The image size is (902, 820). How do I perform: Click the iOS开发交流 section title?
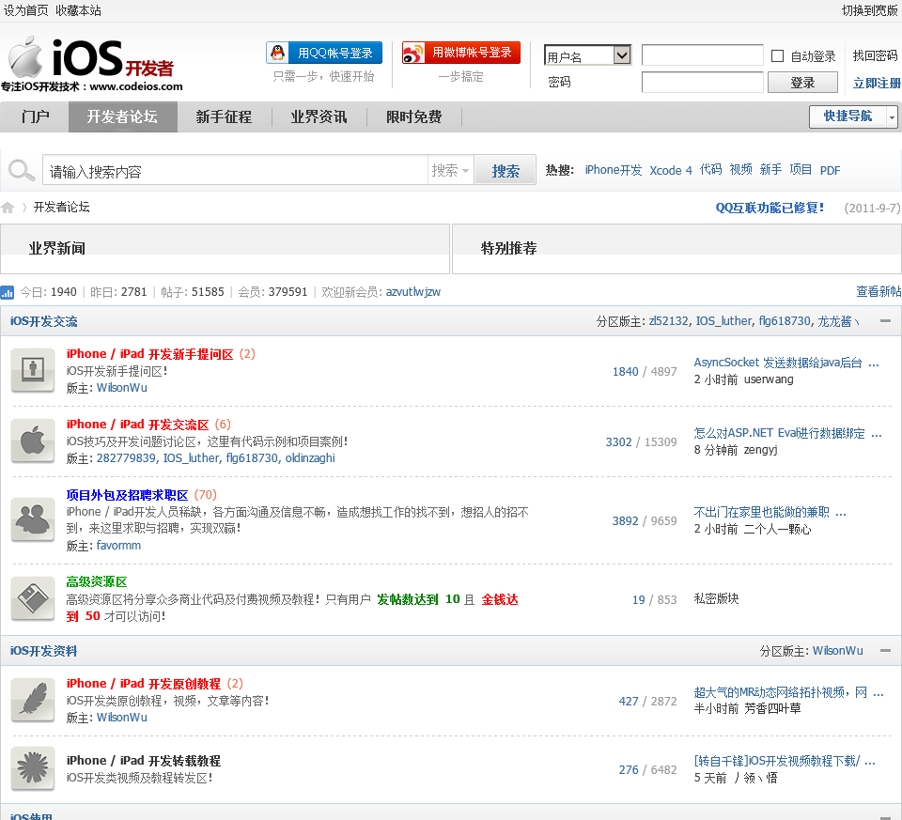[x=44, y=321]
